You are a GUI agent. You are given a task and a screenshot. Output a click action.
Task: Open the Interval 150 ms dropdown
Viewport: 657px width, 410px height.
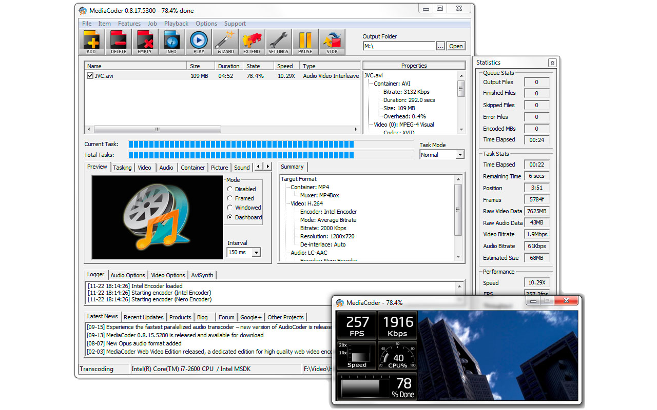(244, 252)
